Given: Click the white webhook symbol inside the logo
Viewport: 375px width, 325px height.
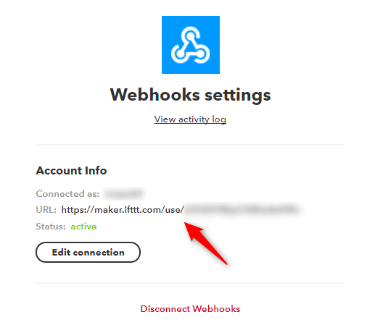Looking at the screenshot, I should (190, 45).
